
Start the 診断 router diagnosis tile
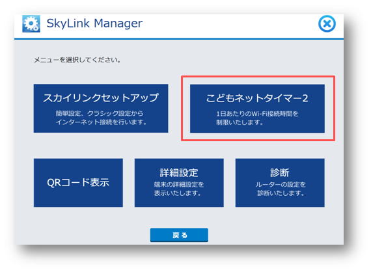tap(280, 183)
